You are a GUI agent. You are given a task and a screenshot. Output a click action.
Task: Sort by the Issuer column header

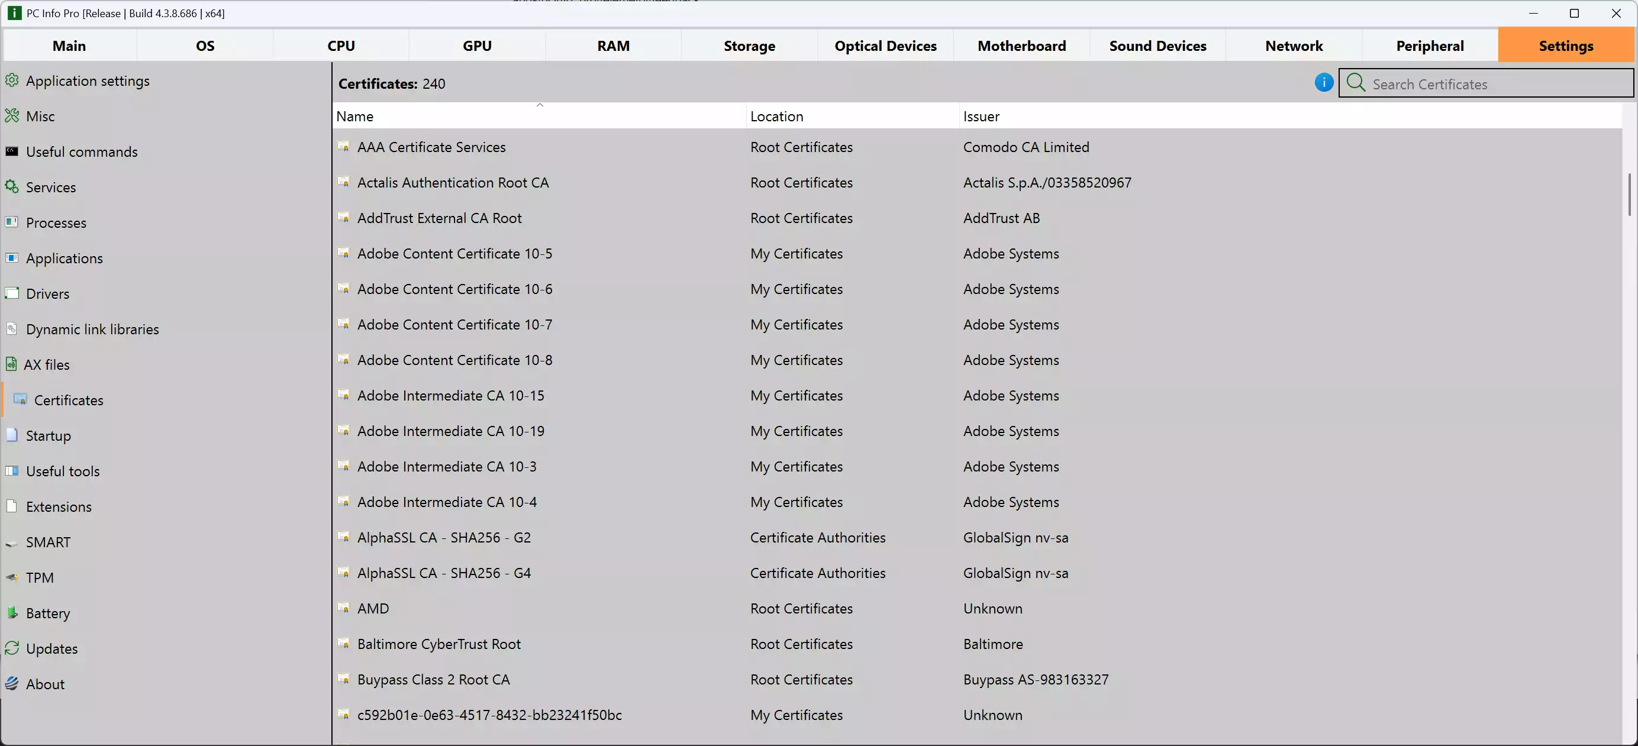click(x=1291, y=115)
